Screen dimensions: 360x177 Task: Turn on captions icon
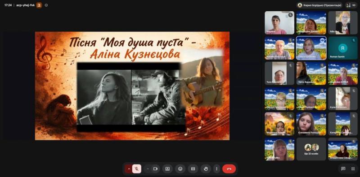point(193,169)
